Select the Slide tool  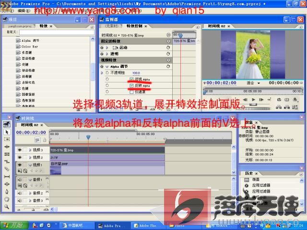point(7,184)
